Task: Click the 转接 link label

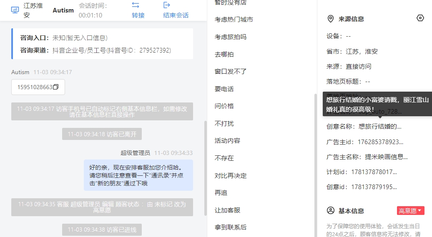Action: (138, 15)
